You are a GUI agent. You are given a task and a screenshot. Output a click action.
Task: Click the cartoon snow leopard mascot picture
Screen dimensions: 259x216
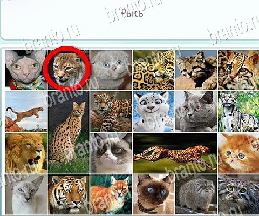click(x=154, y=112)
